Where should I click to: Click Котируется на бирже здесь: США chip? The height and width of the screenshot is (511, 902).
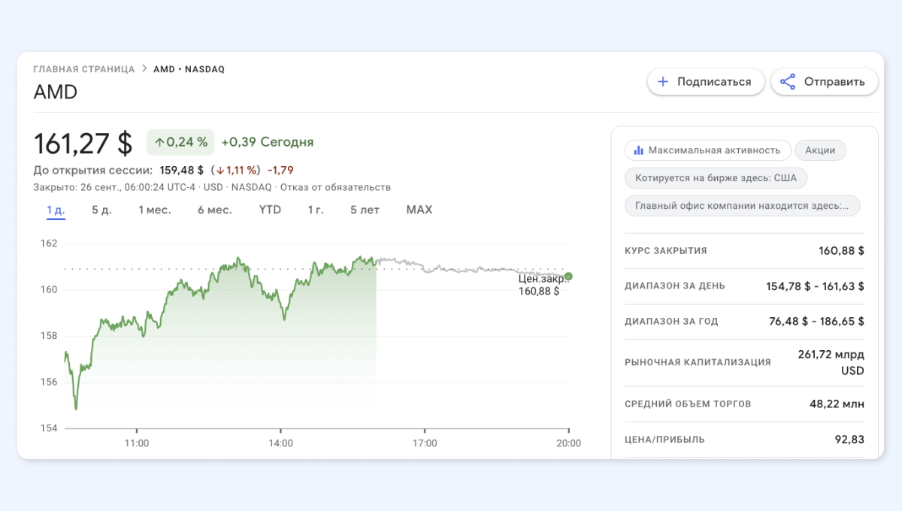(716, 178)
